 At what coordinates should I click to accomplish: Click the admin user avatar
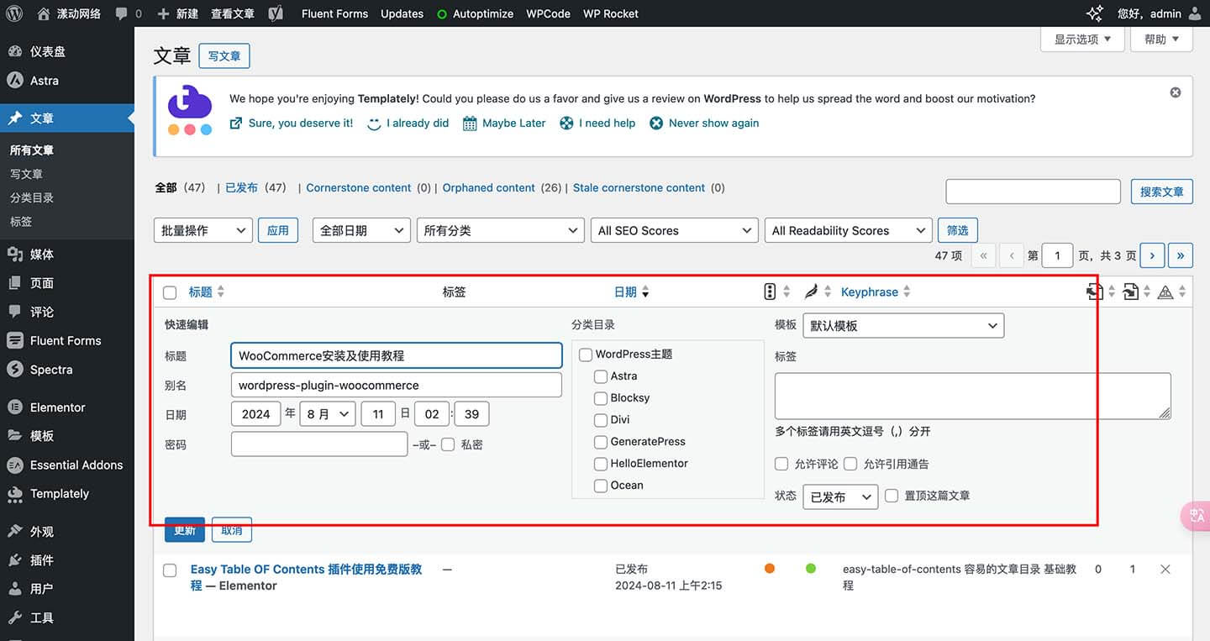click(1195, 13)
